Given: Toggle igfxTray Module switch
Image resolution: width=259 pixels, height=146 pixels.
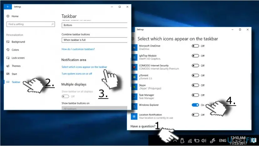Looking at the screenshot, I should (195, 56).
